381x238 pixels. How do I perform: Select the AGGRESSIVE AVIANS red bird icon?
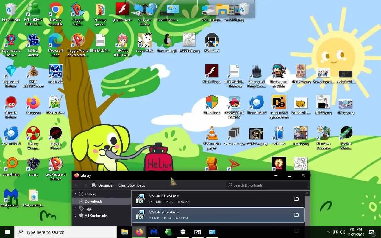[234, 107]
